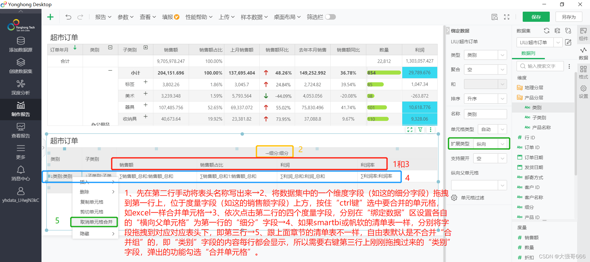This screenshot has height=262, width=590.
Task: Click the edit dataset pencil icon
Action: [x=568, y=42]
